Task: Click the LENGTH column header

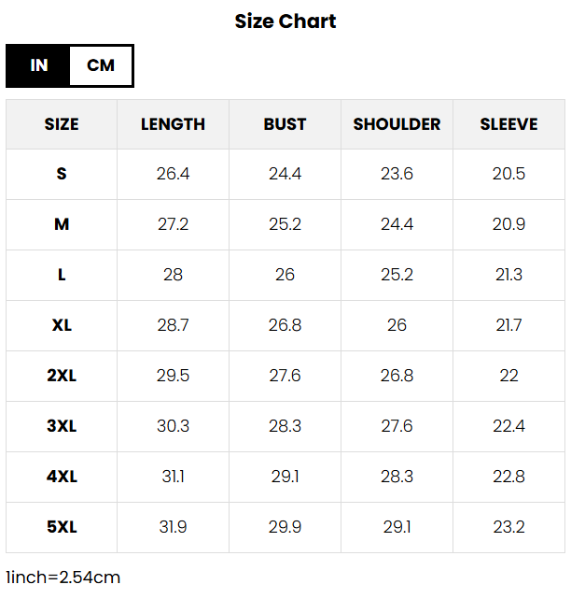Action: point(173,124)
